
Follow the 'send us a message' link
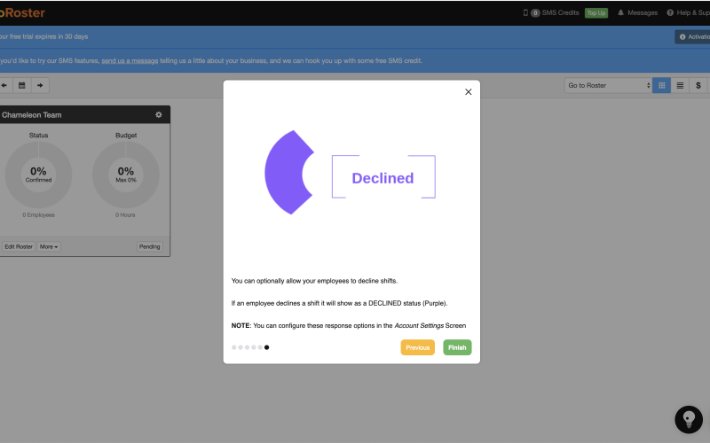tap(130, 61)
